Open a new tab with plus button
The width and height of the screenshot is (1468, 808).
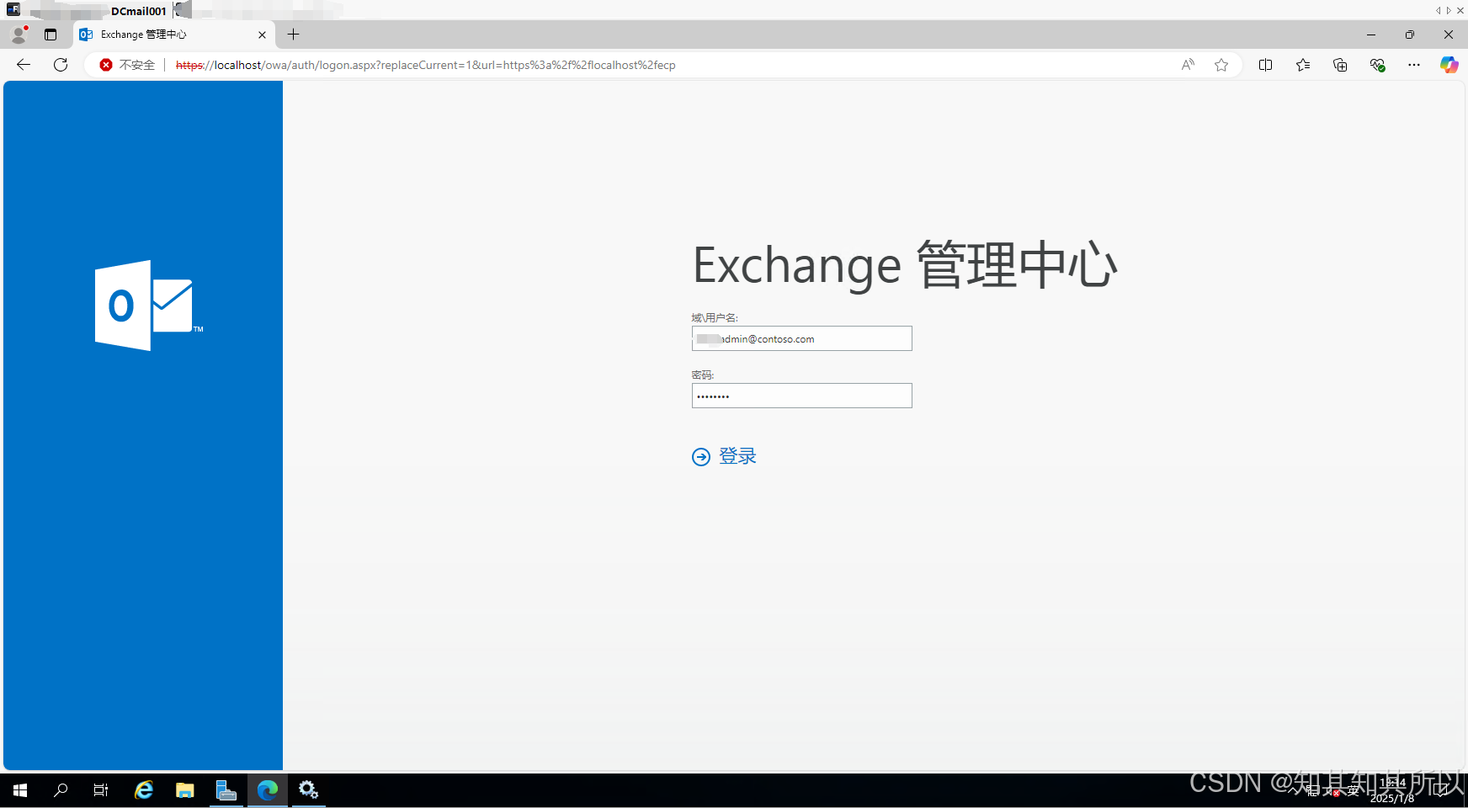tap(293, 35)
